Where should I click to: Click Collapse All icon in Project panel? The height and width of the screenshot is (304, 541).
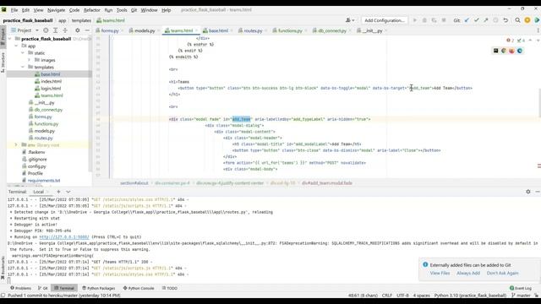65,30
